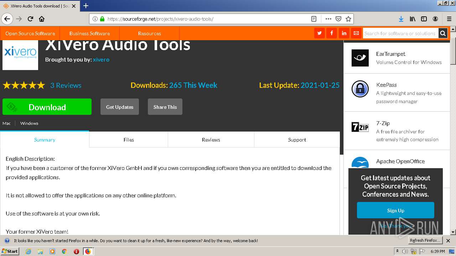Image resolution: width=456 pixels, height=256 pixels.
Task: Open the Firefox Home page icon
Action: click(x=42, y=19)
